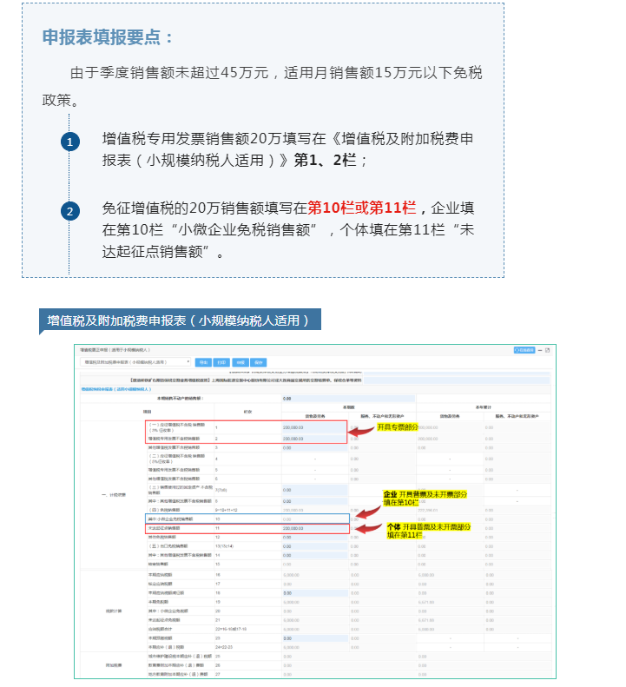Open the form selection dropdown
Screen dimensions: 626x687
[x=135, y=361]
